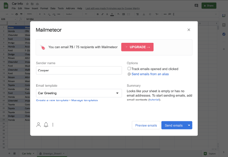
Task: Open the File menu
Action: [x=14, y=9]
